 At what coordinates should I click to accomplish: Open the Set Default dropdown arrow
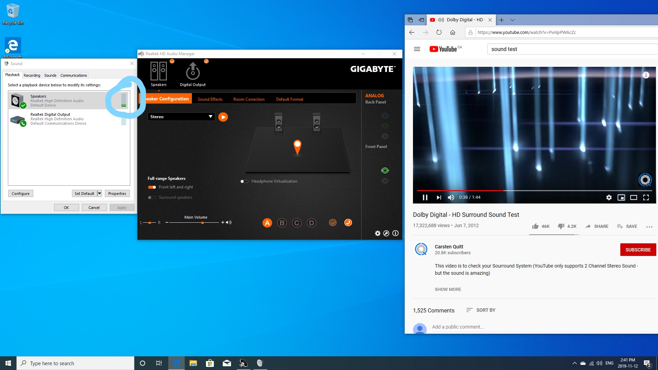point(99,194)
